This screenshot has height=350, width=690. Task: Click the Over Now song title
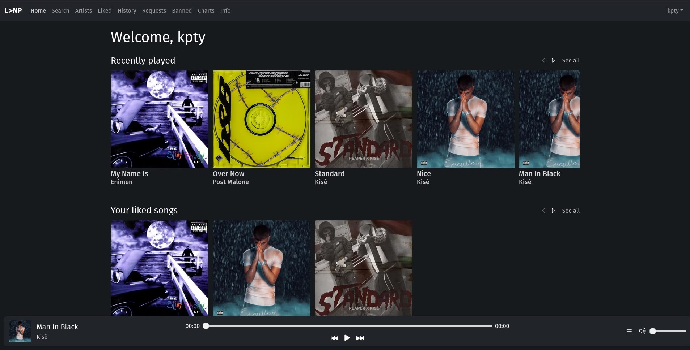point(229,174)
